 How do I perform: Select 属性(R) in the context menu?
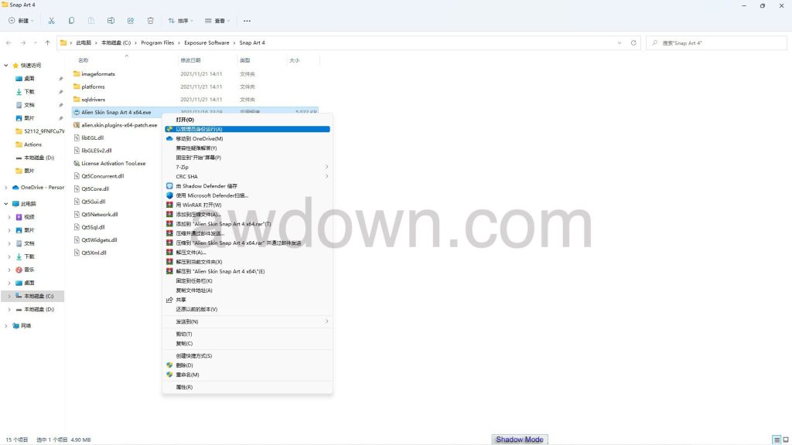[x=184, y=387]
